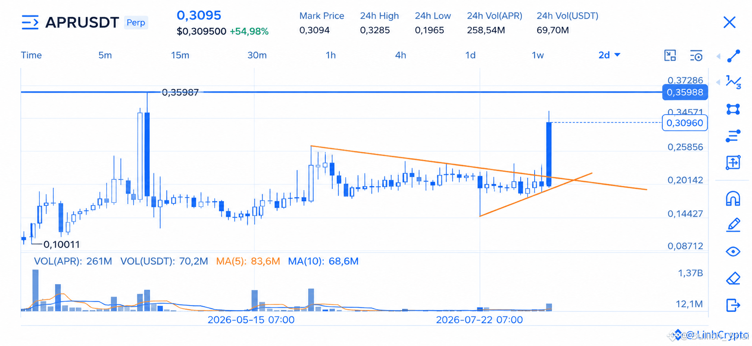Screen dimensions: 752x346
Task: Click the $0,309500 USD price
Action: 202,31
